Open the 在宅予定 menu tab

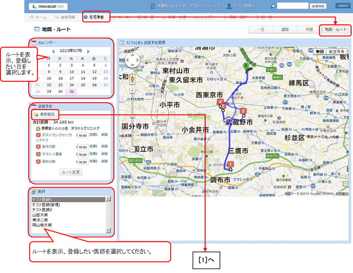tap(96, 17)
